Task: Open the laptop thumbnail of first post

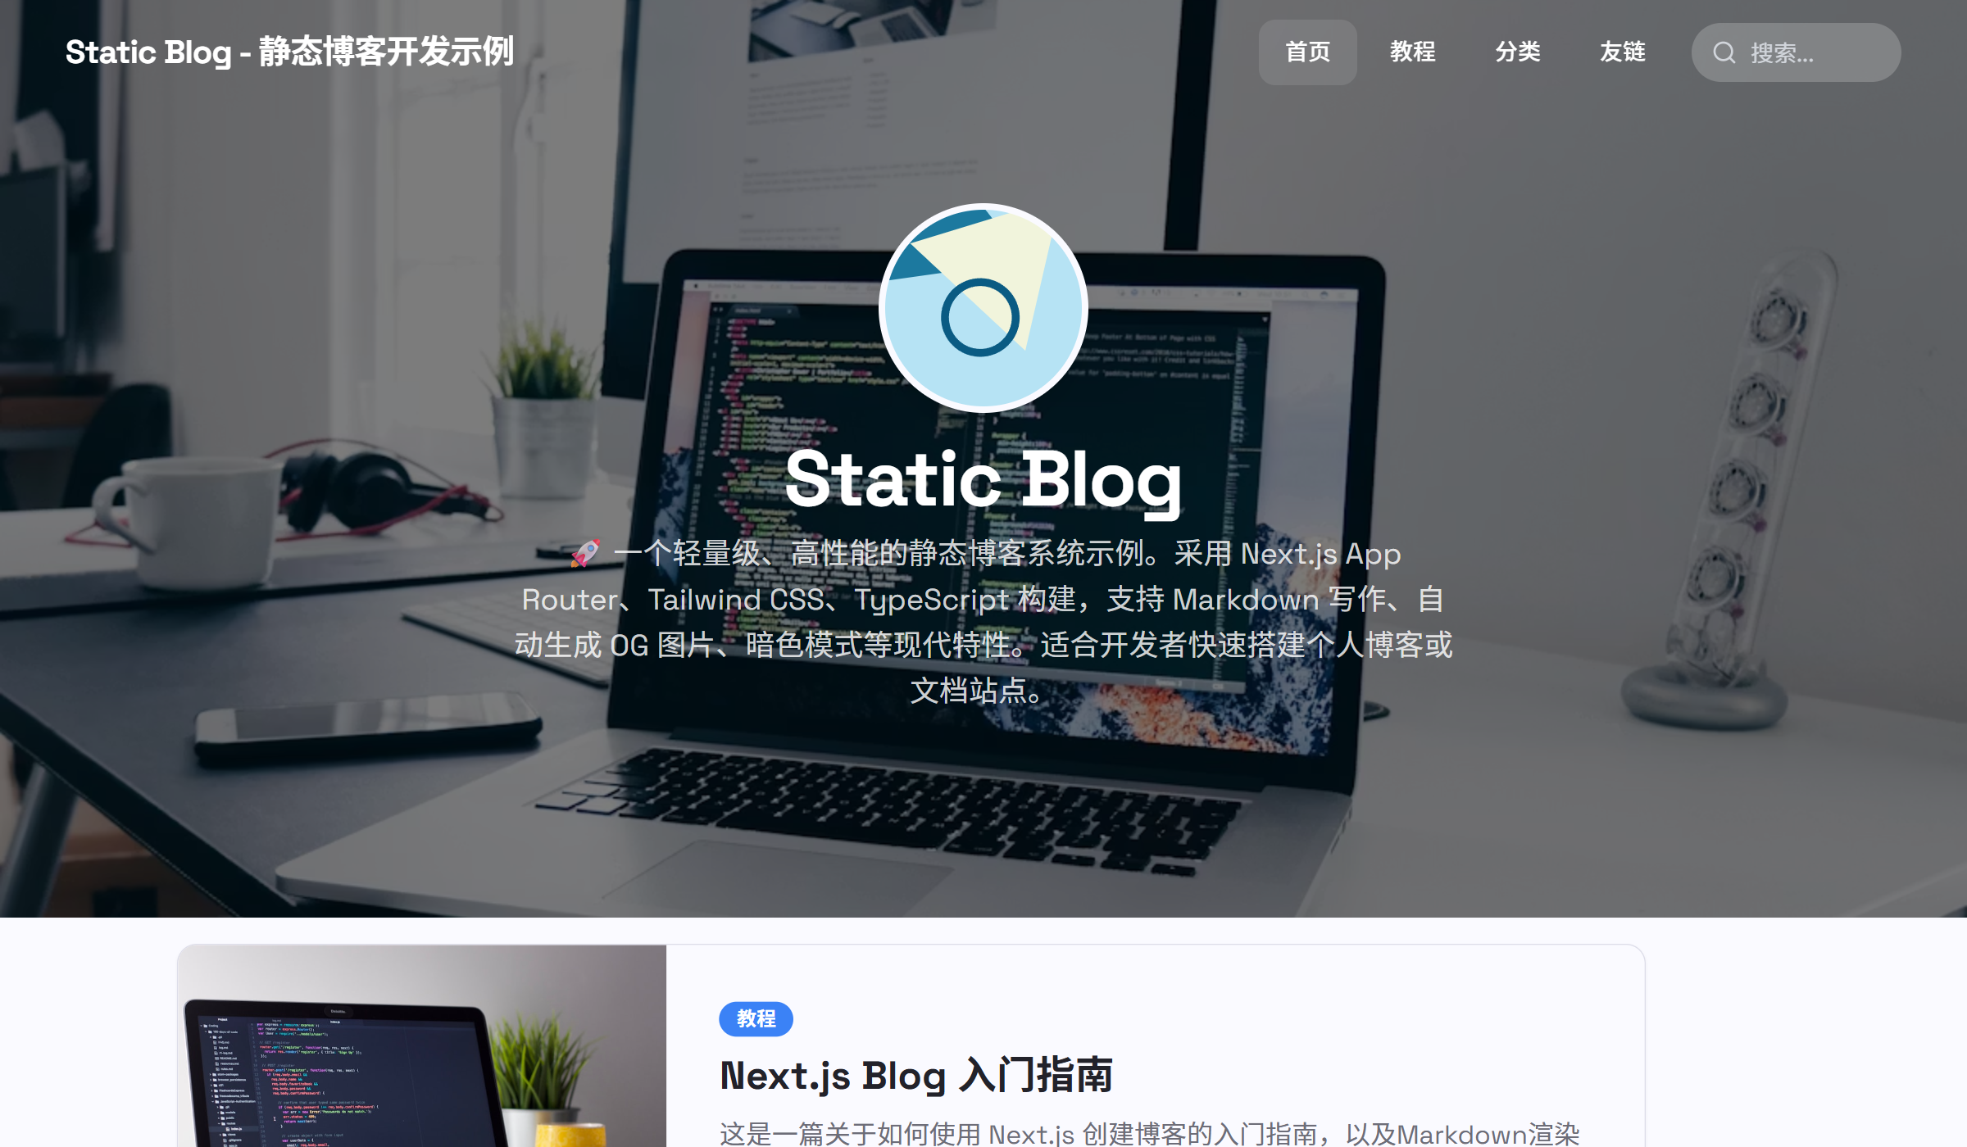Action: (x=422, y=1046)
